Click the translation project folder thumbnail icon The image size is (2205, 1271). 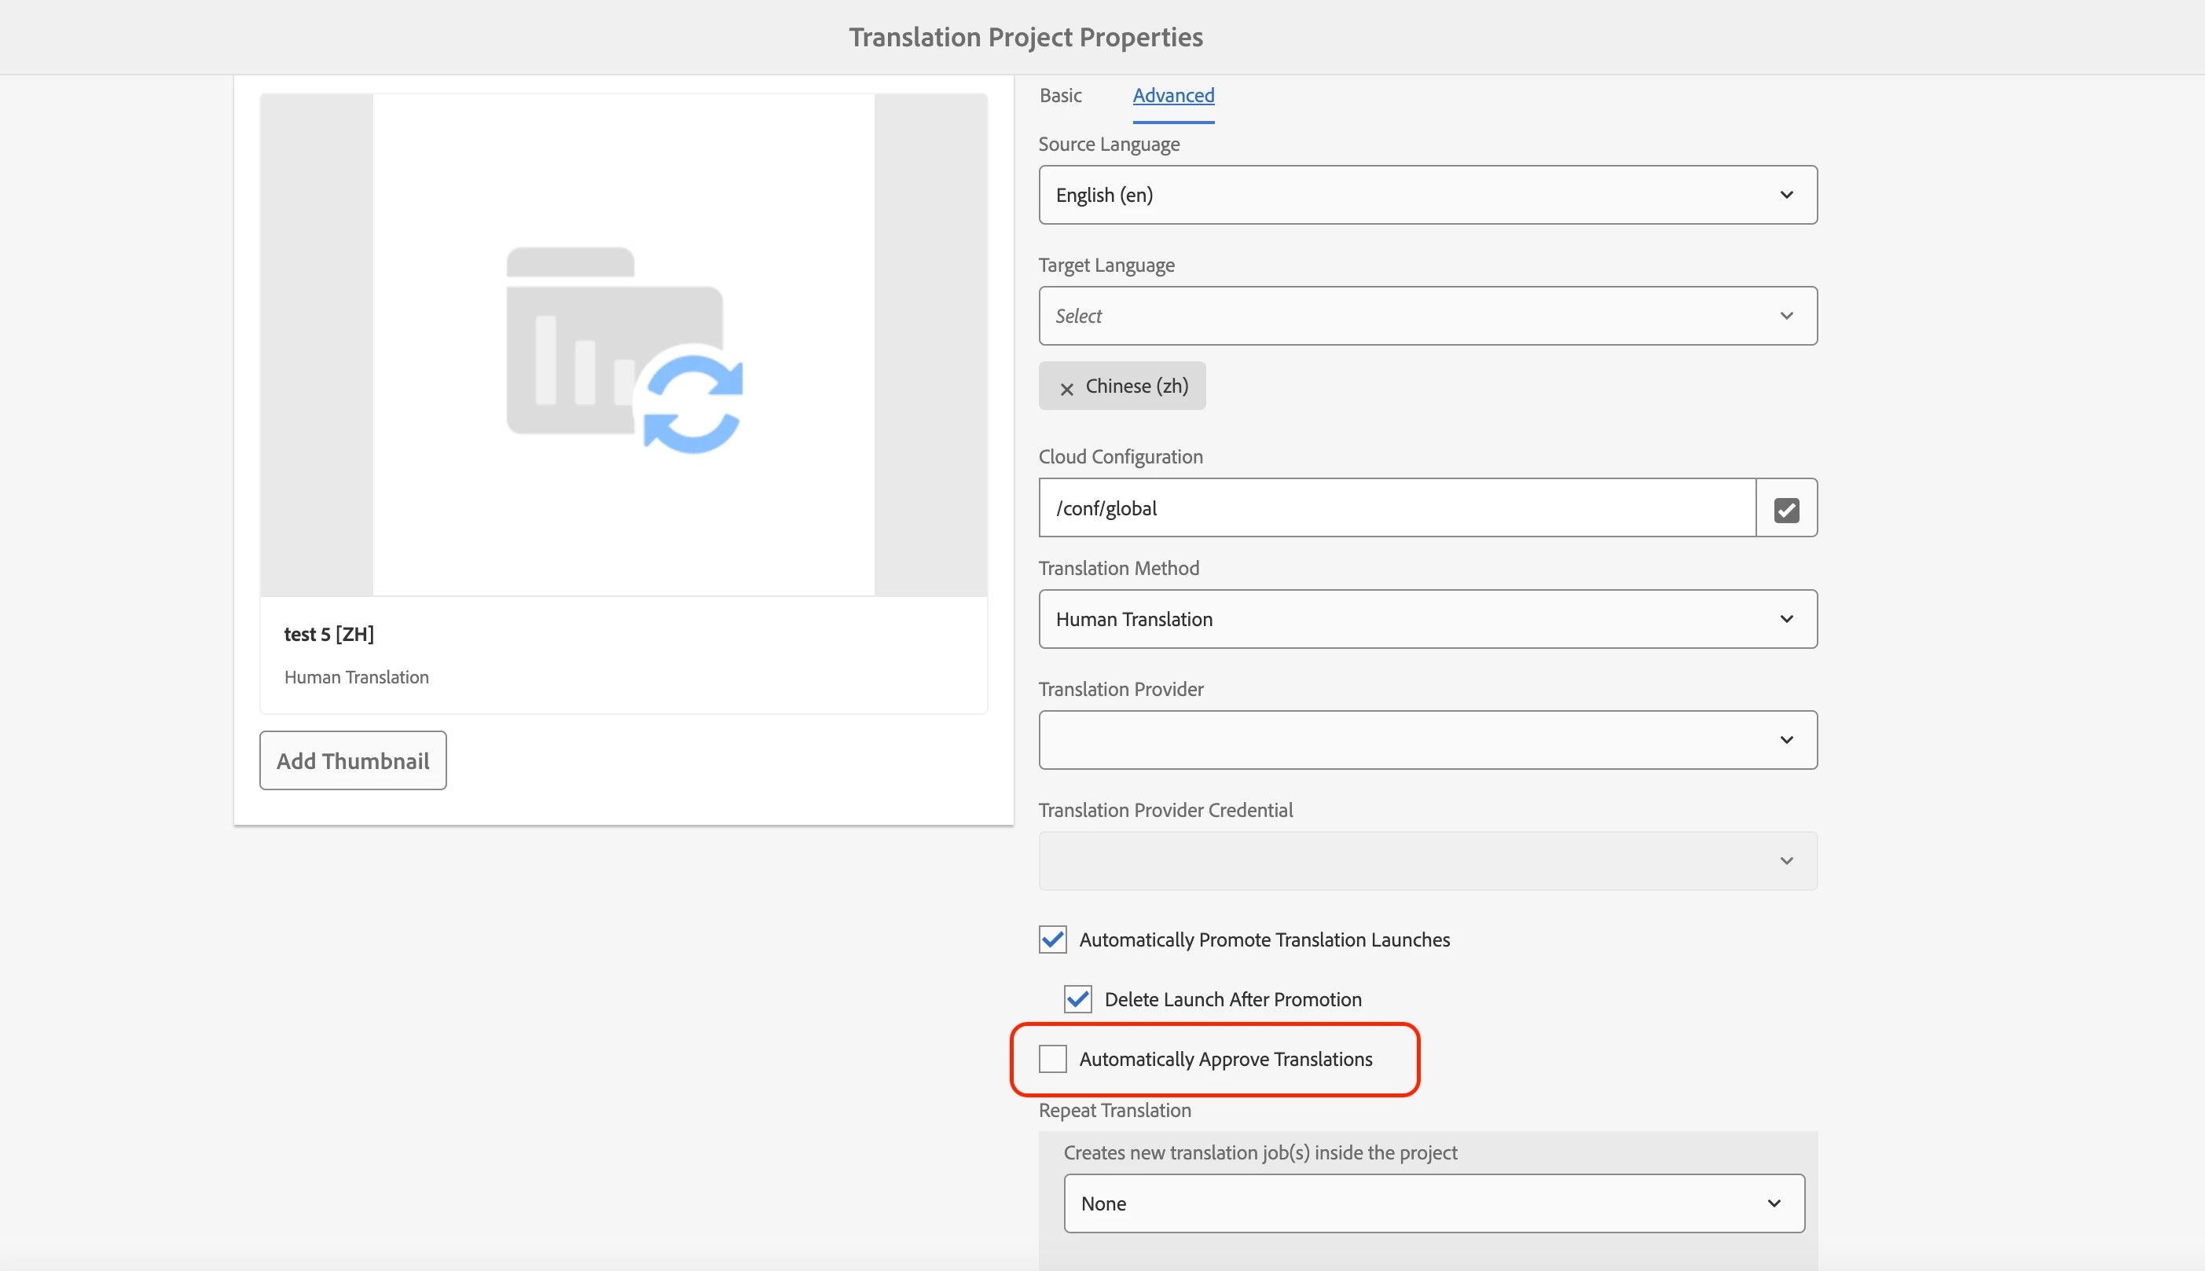623,348
